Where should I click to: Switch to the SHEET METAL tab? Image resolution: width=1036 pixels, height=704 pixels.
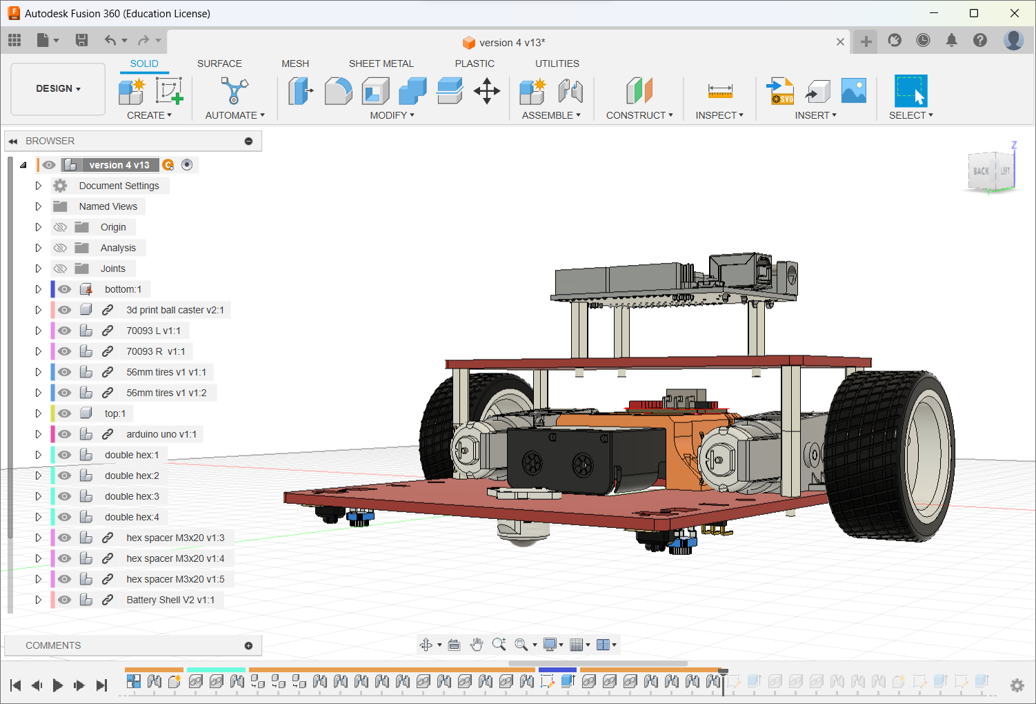381,63
